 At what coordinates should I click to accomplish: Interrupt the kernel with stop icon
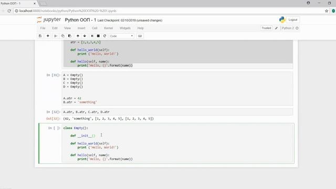click(x=98, y=36)
